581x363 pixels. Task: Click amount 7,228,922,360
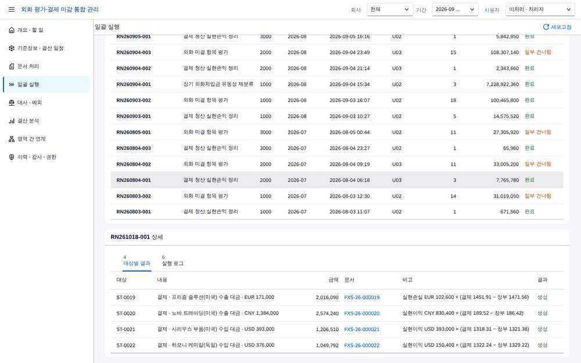click(503, 84)
